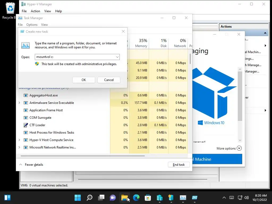
Task: Sort processes by Network column
Action: click(x=178, y=43)
